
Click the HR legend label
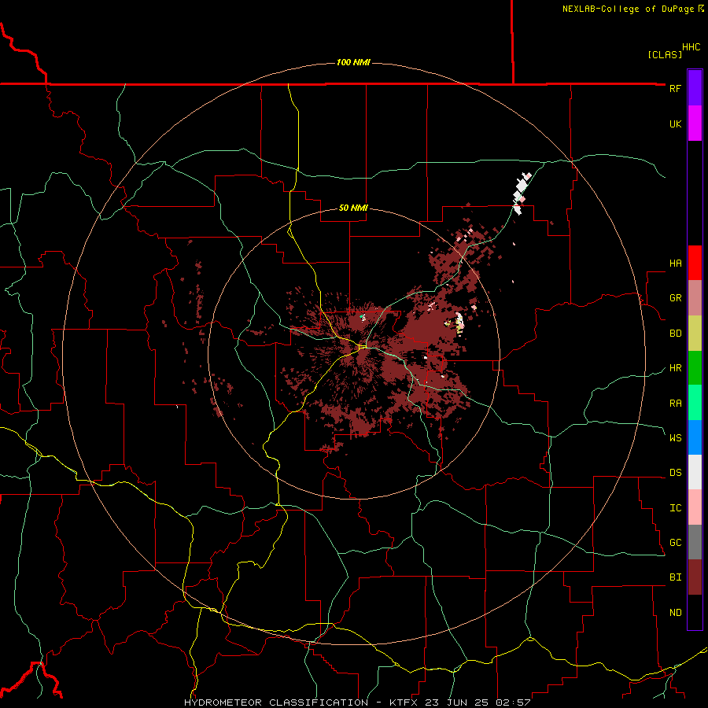(x=675, y=368)
